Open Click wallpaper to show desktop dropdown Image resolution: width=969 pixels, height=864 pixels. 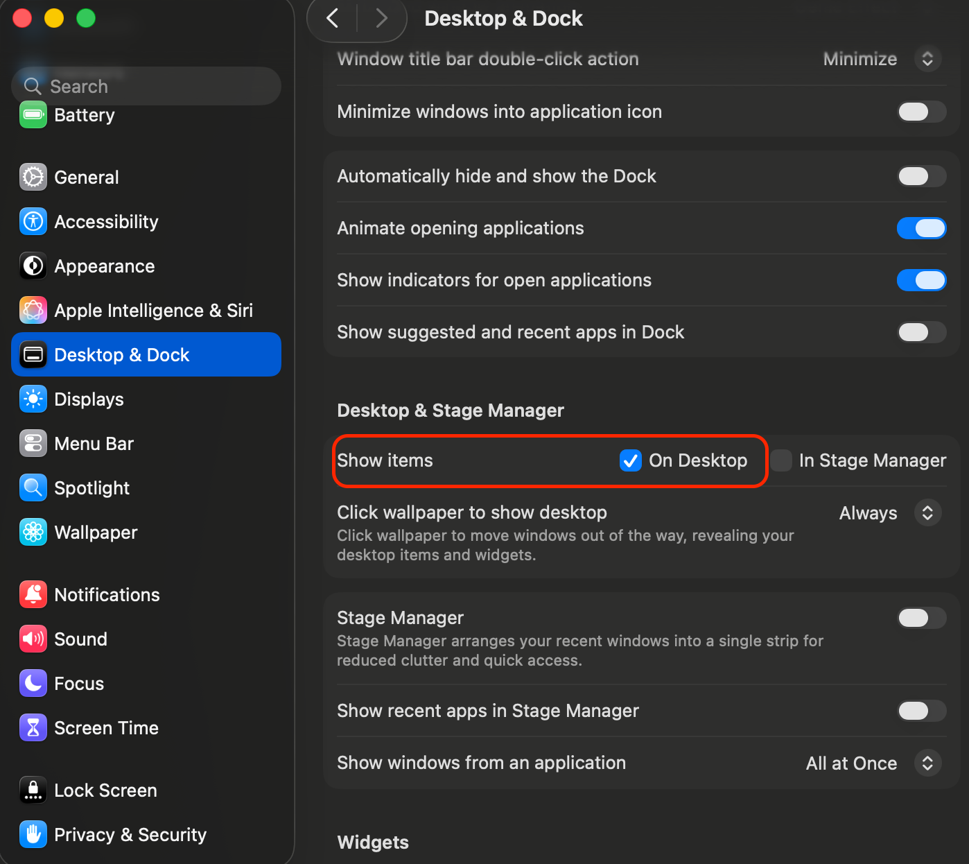927,513
